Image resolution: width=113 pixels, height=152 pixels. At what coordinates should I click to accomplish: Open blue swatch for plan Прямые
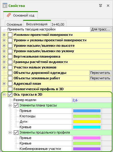[87, 111]
